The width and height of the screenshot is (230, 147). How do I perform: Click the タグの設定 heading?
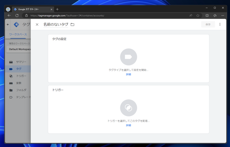59,39
